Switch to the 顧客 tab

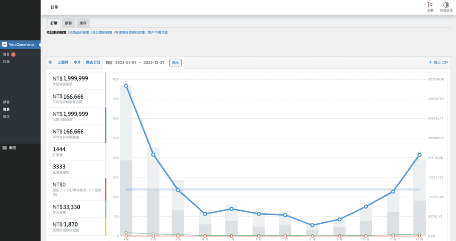(x=68, y=23)
